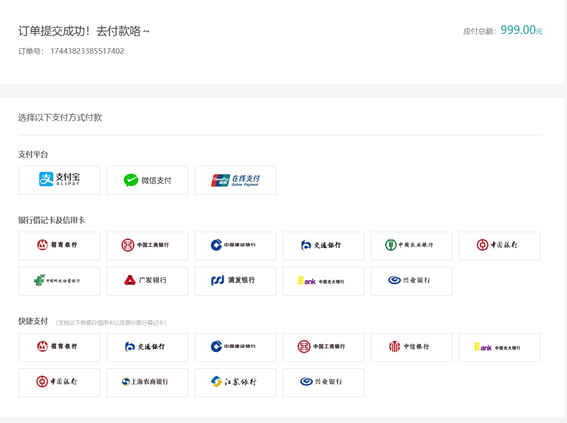This screenshot has height=423, width=567.
Task: Pick Shanghai Rural Commercial Bank quick pay
Action: pyautogui.click(x=147, y=382)
